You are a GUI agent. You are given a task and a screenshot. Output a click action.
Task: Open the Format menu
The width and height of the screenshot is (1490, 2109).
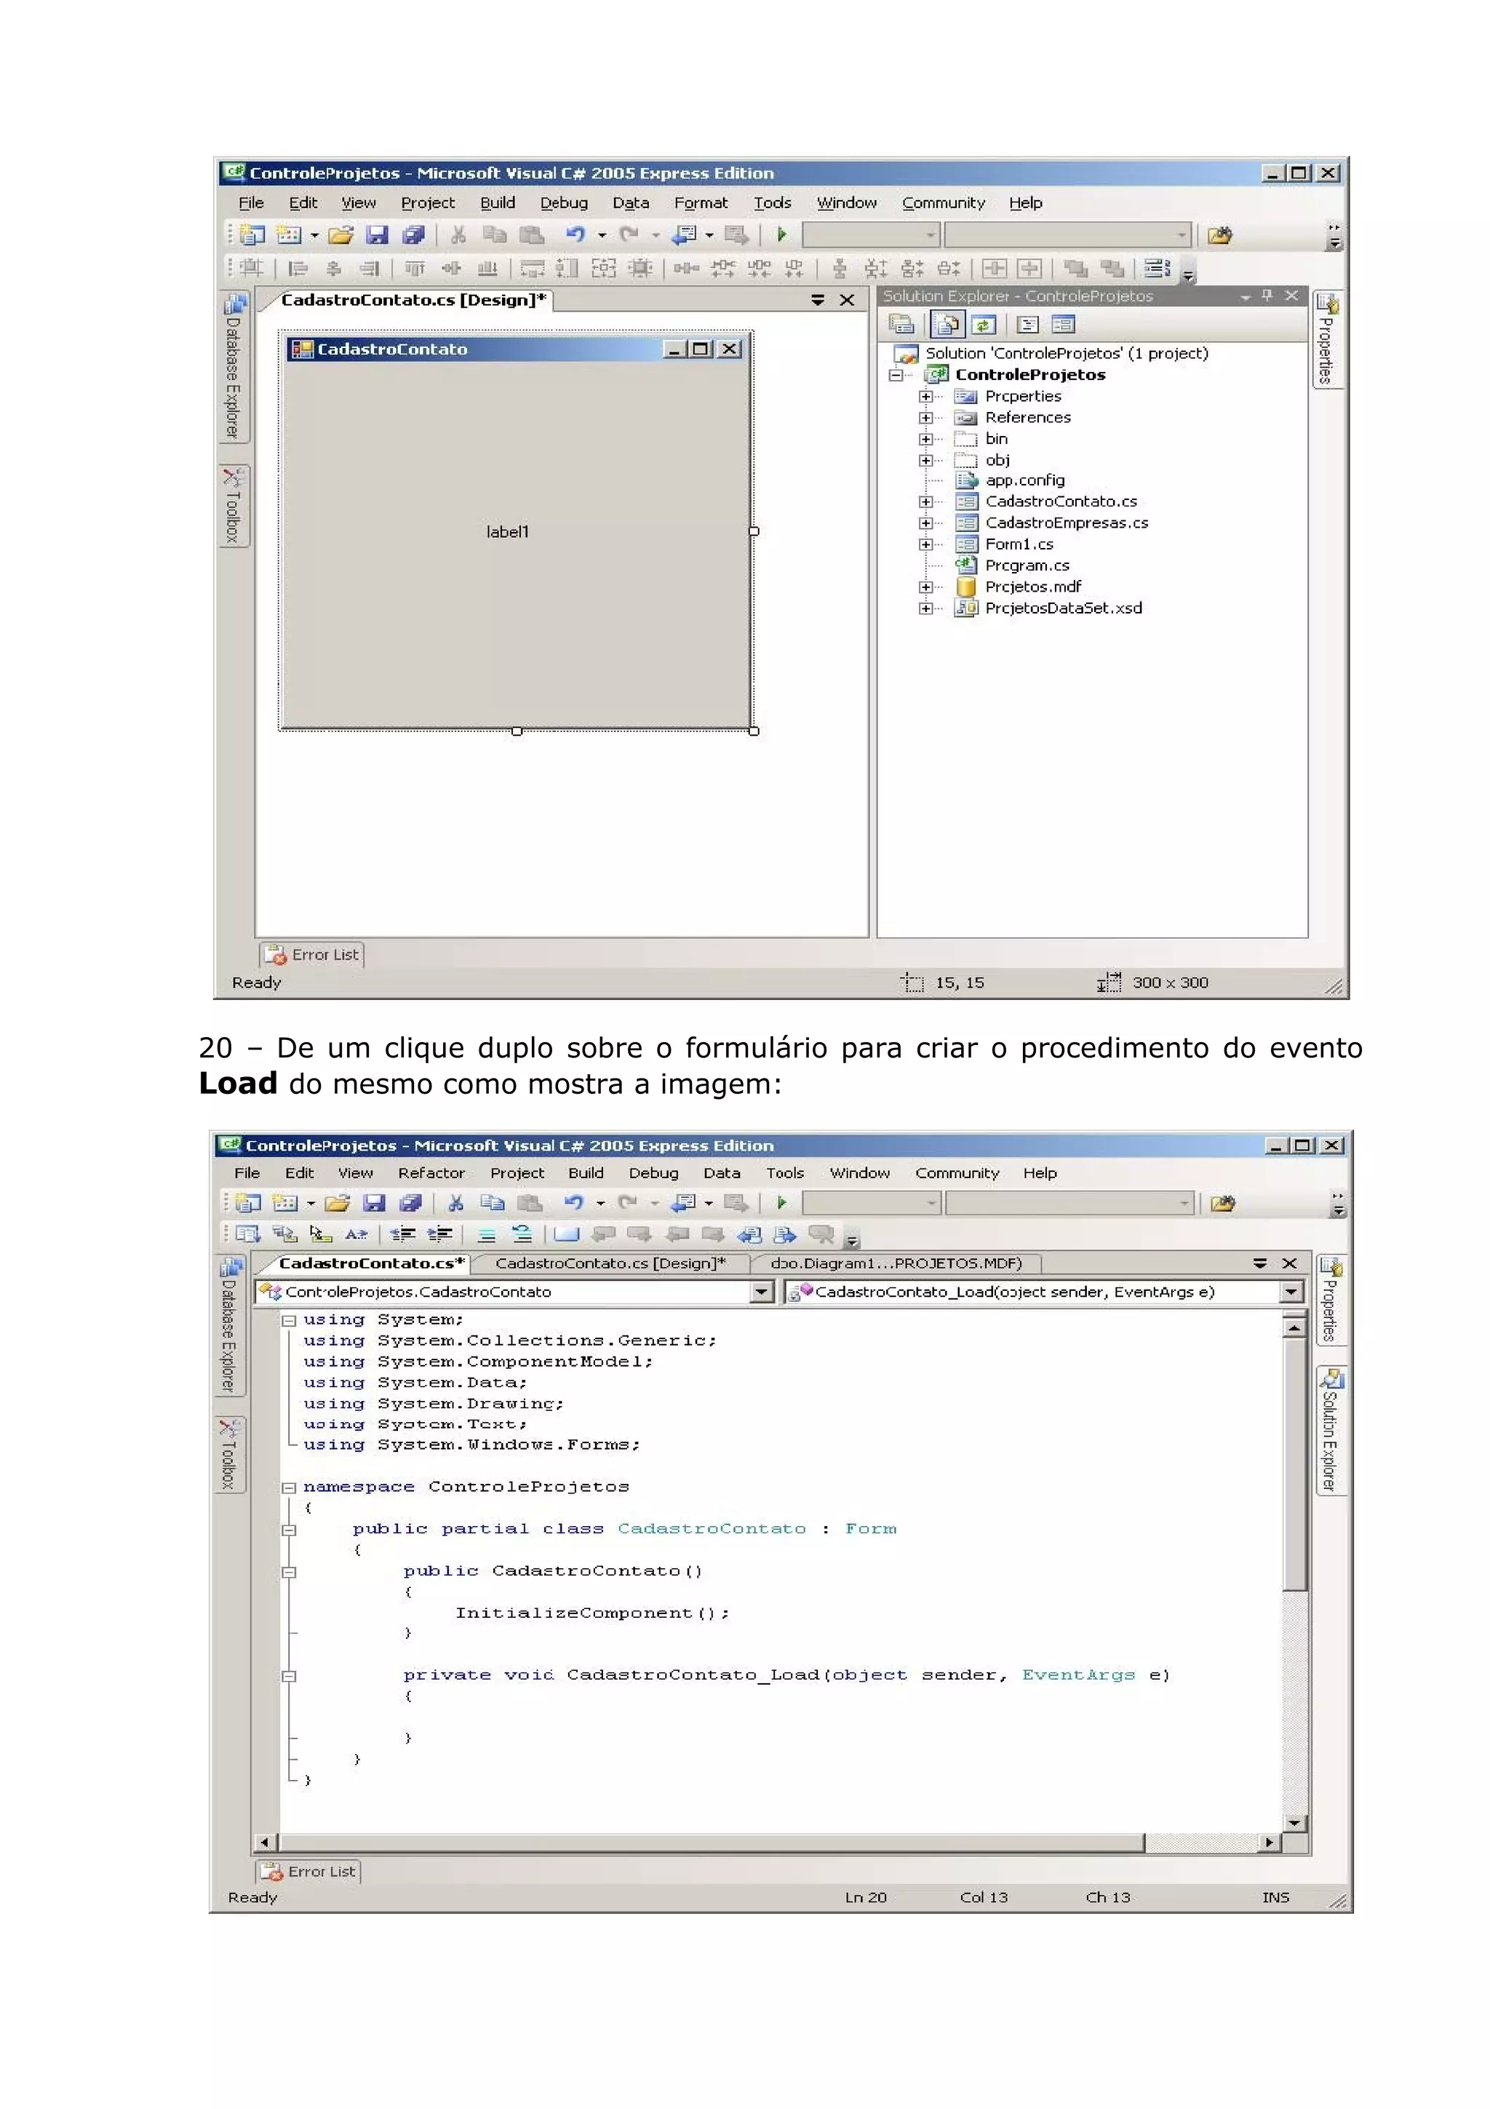click(x=700, y=203)
